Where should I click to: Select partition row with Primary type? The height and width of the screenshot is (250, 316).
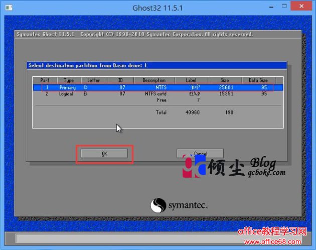click(x=158, y=87)
